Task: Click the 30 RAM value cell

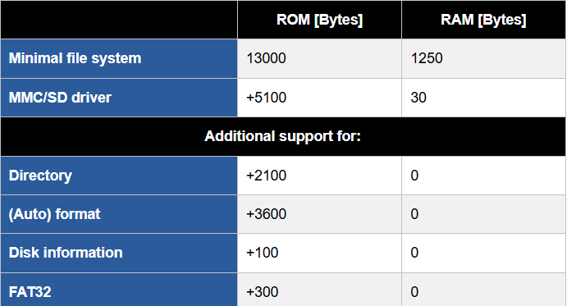Action: click(x=483, y=98)
